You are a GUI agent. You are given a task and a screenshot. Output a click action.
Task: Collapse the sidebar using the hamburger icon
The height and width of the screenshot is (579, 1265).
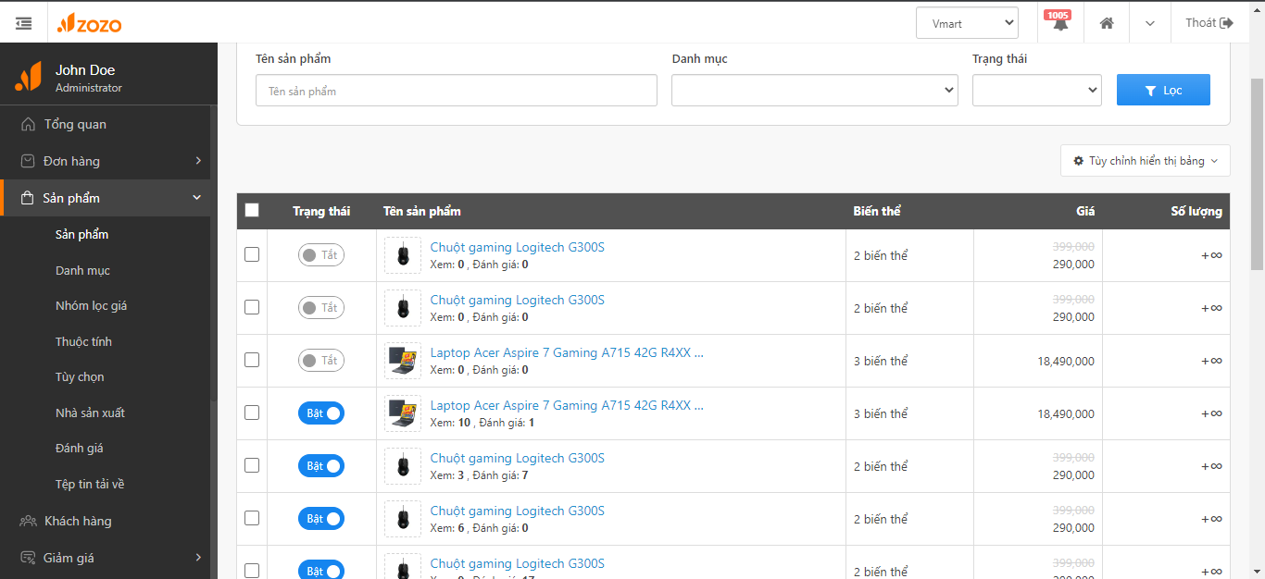[24, 23]
